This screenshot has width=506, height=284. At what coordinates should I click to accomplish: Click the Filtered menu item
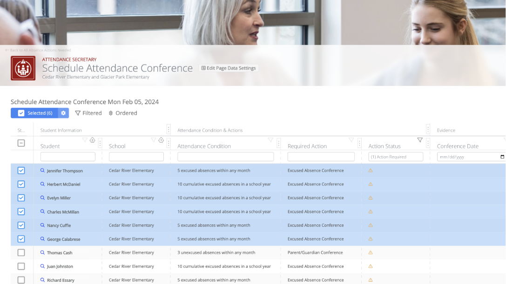[88, 113]
